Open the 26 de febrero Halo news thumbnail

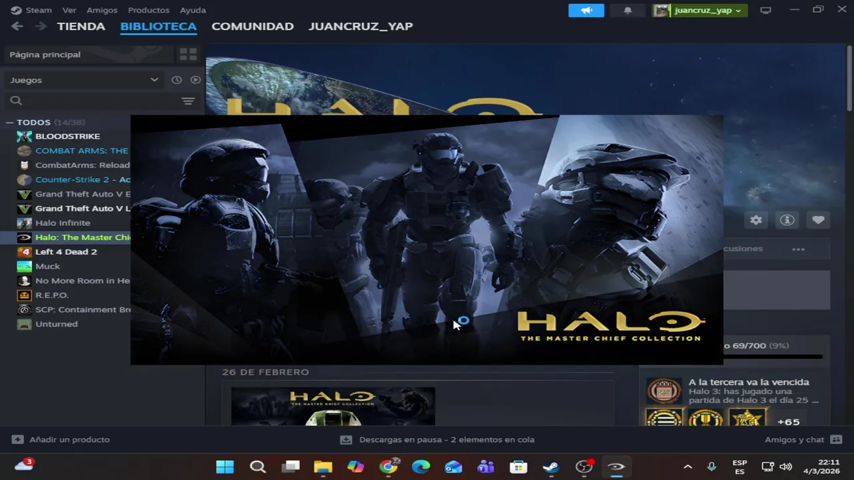(333, 406)
